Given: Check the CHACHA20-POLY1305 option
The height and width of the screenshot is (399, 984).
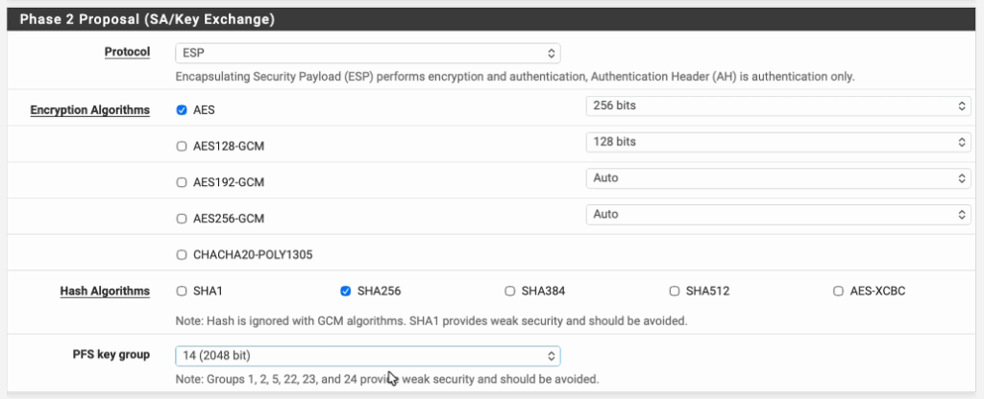Looking at the screenshot, I should click(182, 255).
